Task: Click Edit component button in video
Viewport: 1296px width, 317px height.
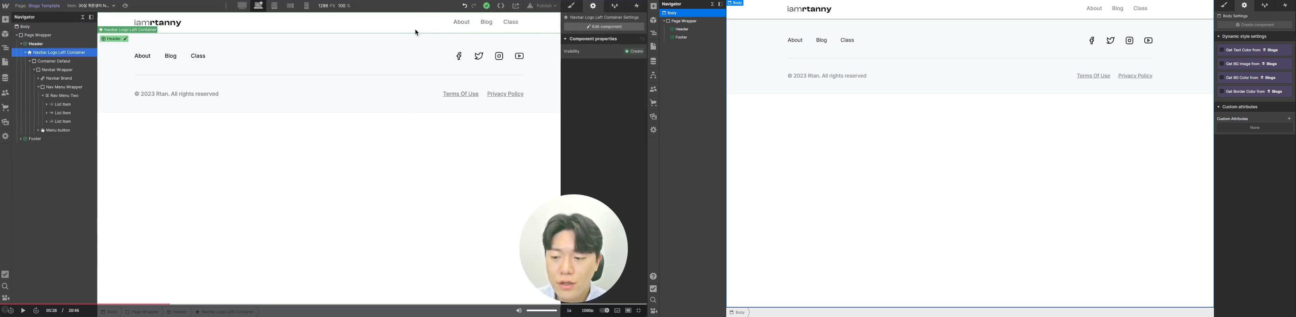Action: click(x=604, y=27)
